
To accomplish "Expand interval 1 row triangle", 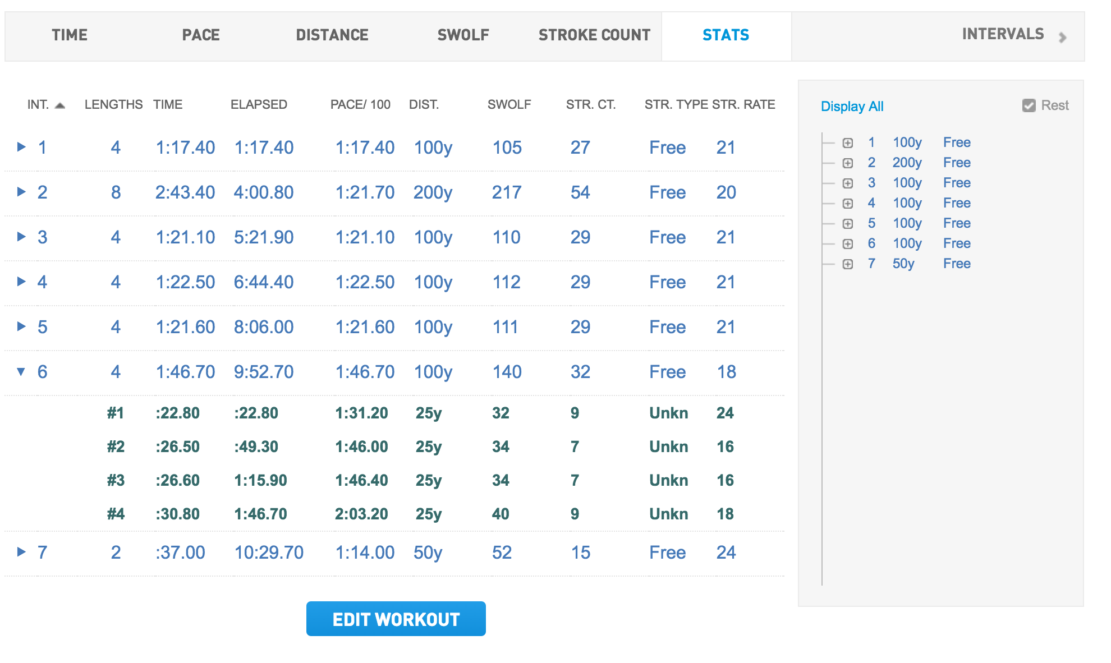I will 21,147.
